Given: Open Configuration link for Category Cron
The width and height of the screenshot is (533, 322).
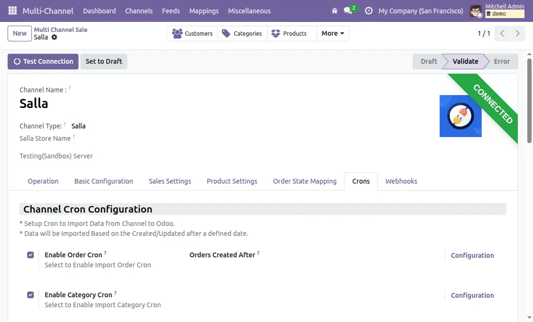Looking at the screenshot, I should click(x=472, y=295).
